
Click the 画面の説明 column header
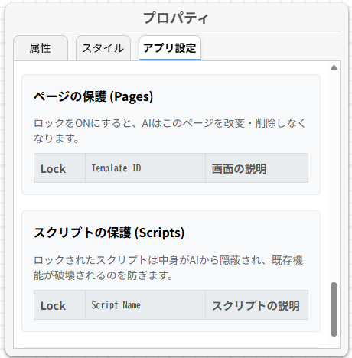pyautogui.click(x=256, y=168)
